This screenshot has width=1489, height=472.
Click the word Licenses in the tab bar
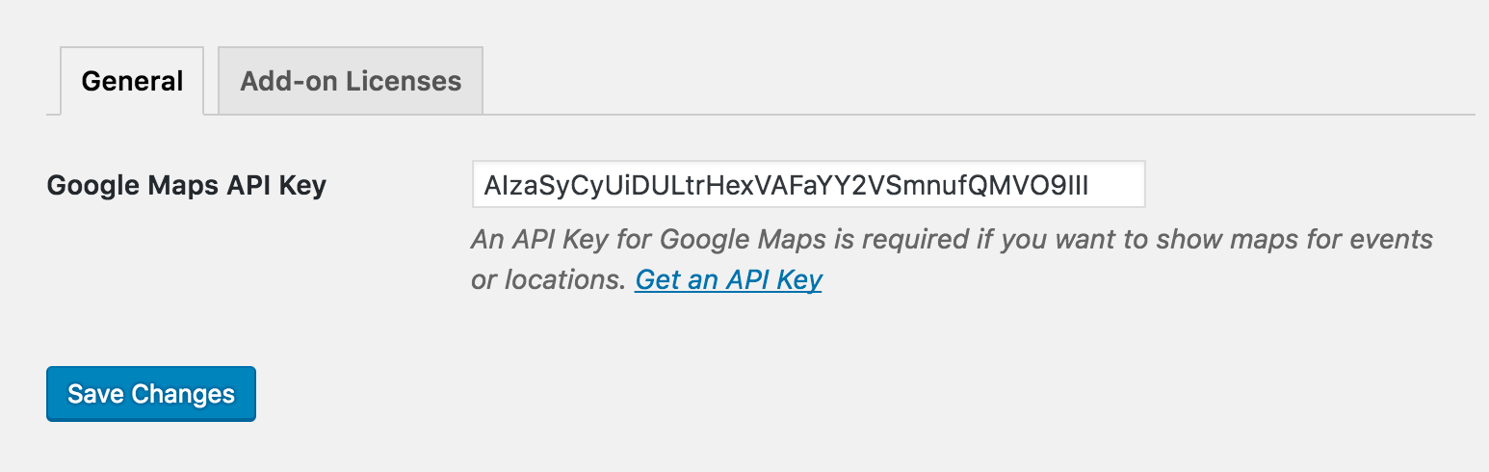point(405,81)
